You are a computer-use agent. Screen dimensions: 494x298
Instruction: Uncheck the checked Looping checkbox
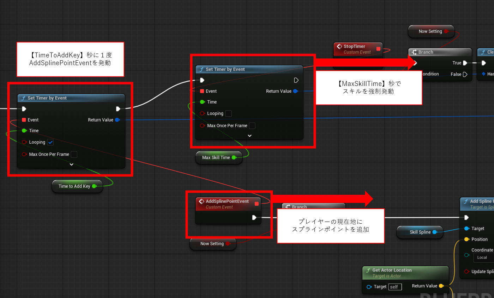(x=50, y=142)
